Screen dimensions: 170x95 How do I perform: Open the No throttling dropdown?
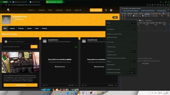coord(156,16)
